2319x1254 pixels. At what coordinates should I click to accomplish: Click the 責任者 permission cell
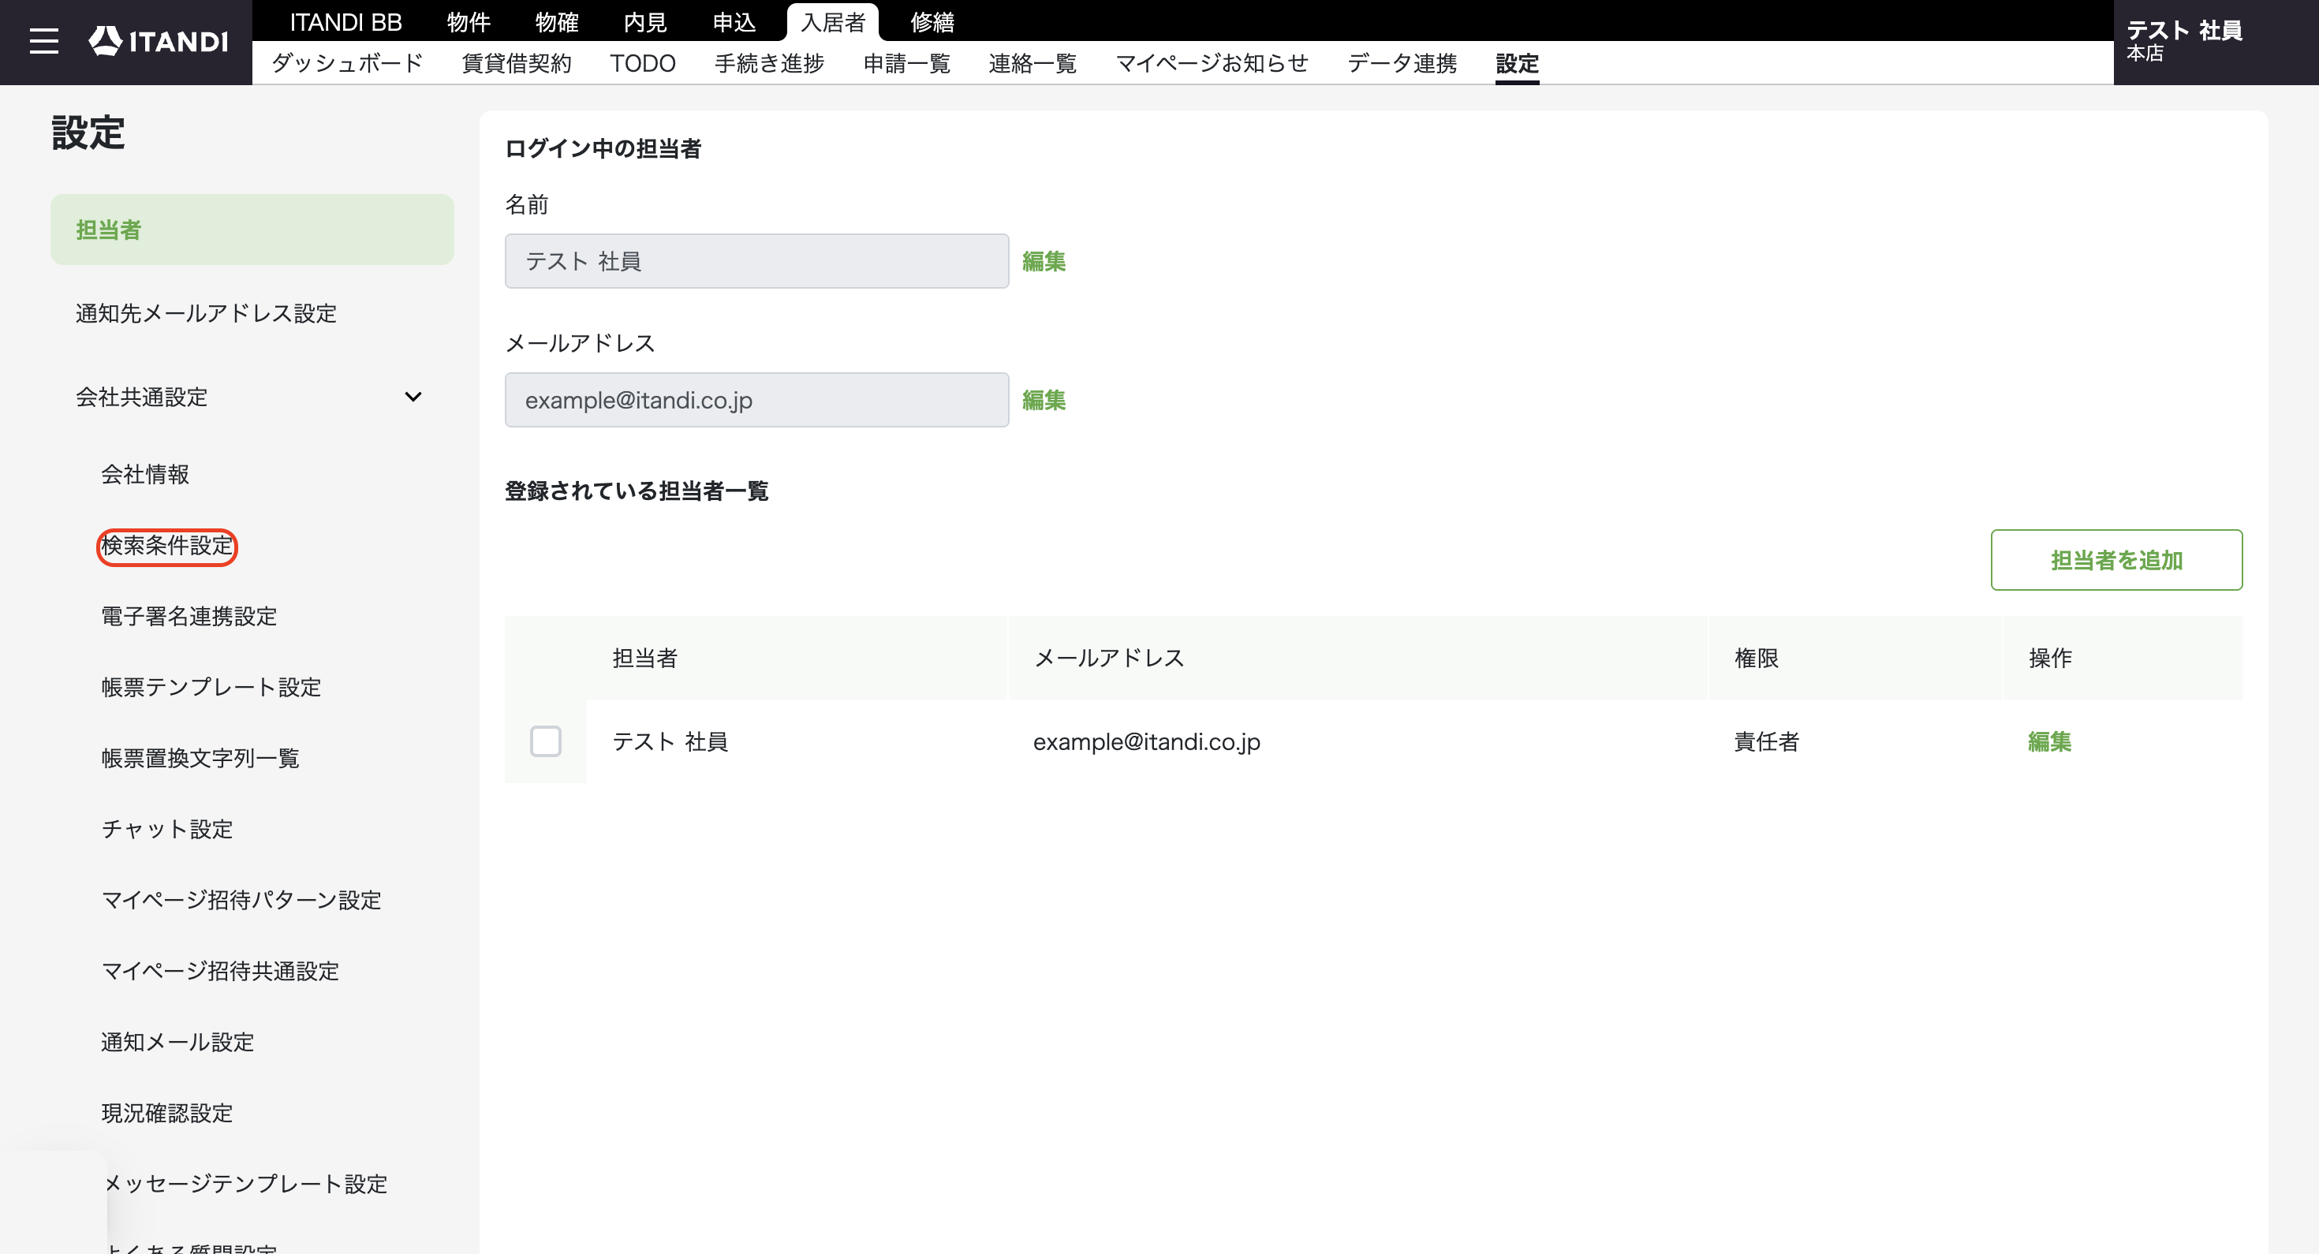1767,742
